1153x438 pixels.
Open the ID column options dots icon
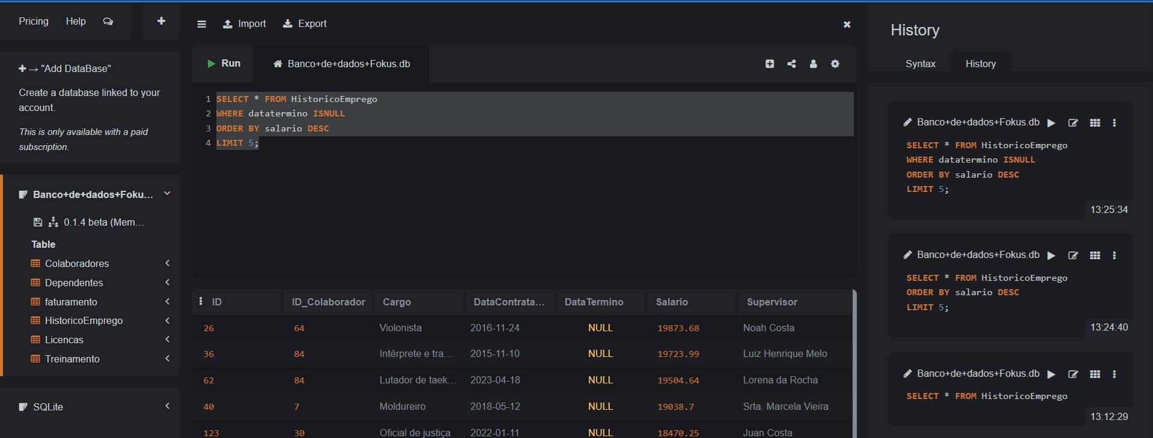coord(201,301)
